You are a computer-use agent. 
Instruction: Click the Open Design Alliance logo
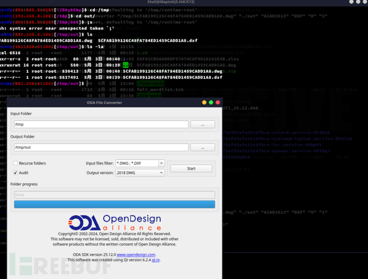point(115,223)
